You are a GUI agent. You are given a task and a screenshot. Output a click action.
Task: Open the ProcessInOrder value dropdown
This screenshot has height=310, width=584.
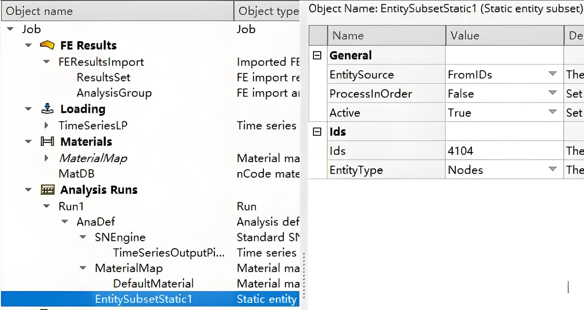tap(552, 93)
